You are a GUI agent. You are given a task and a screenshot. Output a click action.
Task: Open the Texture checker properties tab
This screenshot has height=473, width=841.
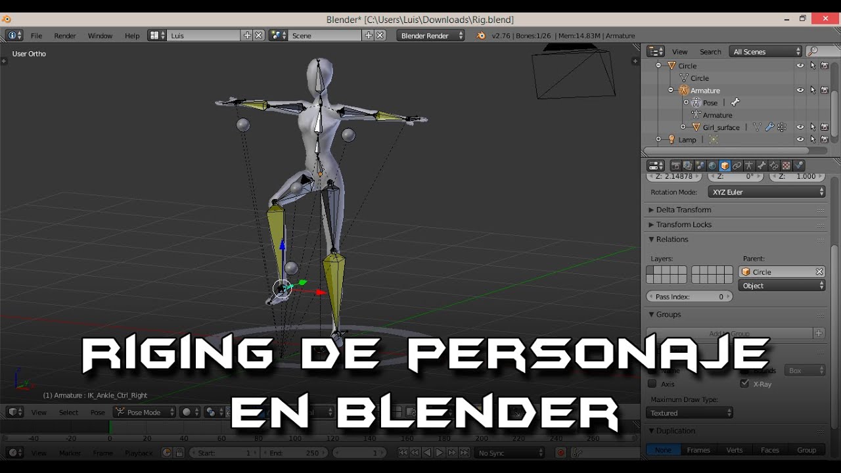click(x=786, y=166)
